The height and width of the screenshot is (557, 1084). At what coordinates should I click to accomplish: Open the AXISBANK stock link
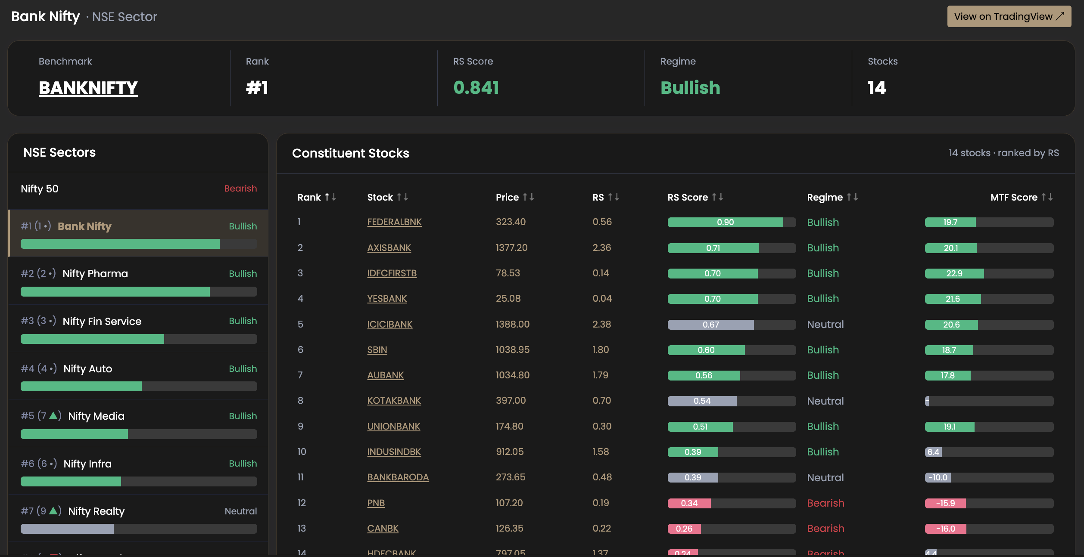389,248
